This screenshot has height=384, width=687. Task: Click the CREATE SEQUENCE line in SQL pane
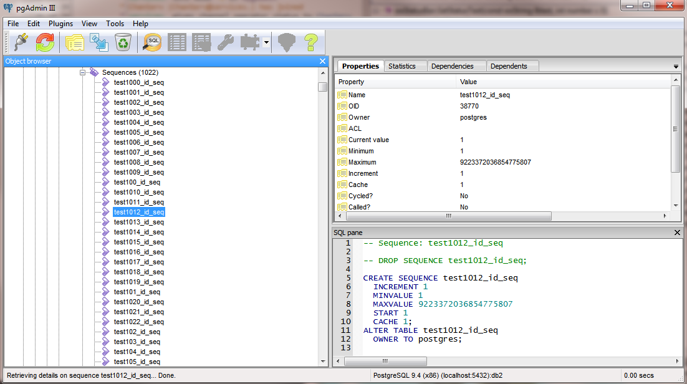(440, 278)
